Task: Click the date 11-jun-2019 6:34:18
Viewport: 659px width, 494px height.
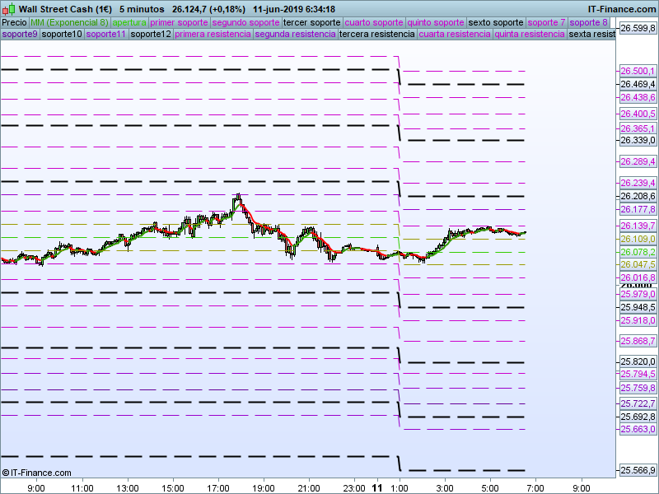Action: pyautogui.click(x=294, y=9)
